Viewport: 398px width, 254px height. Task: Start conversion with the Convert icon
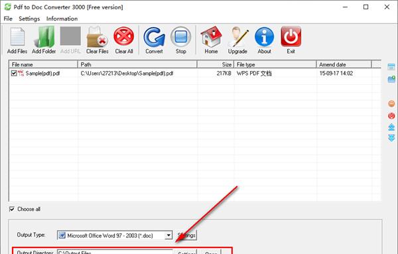click(x=154, y=37)
